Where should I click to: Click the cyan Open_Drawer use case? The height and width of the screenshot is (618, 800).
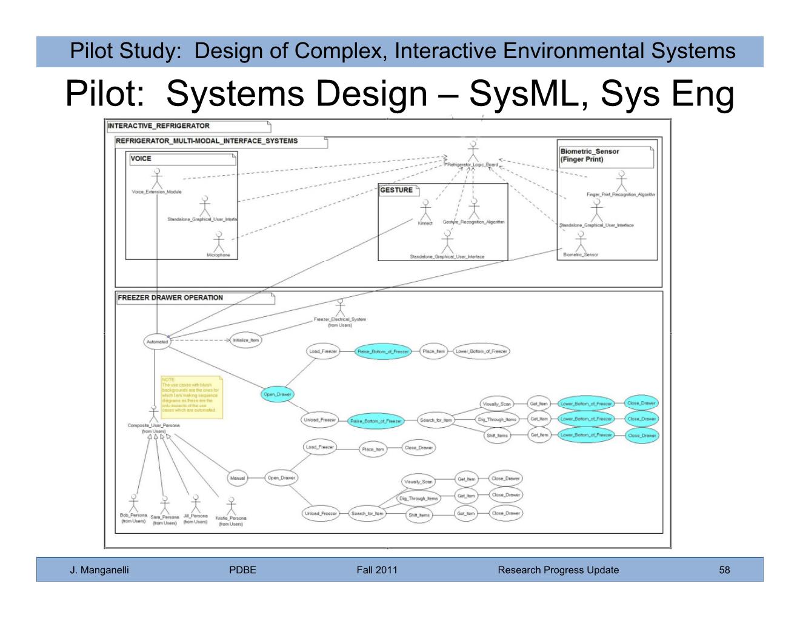click(277, 394)
